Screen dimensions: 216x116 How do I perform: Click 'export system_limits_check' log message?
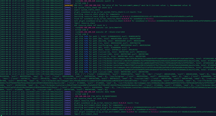(87, 10)
